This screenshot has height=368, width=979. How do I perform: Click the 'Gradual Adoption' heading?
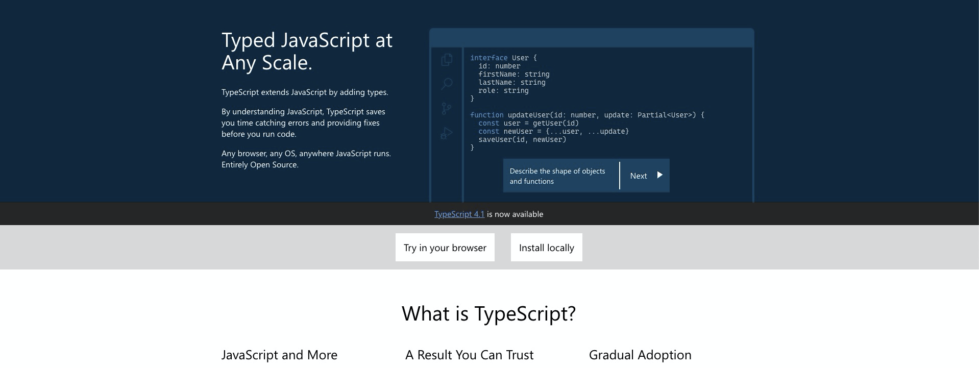tap(640, 355)
